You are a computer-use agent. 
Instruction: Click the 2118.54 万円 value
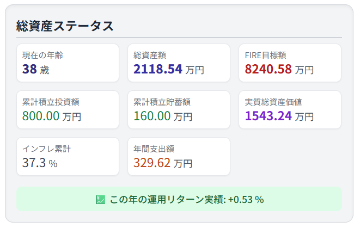169,69
